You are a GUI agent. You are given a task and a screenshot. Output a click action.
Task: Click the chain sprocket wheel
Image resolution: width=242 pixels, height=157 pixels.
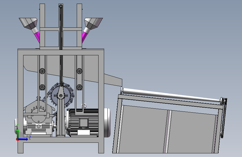pyautogui.click(x=61, y=96)
